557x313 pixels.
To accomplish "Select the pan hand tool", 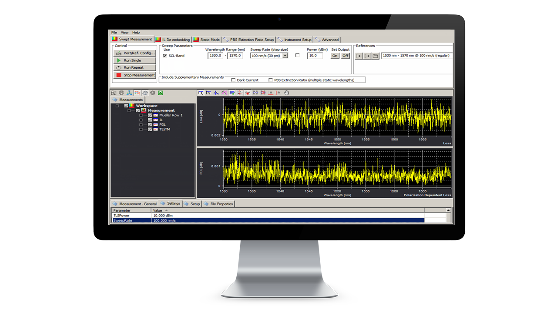I will point(286,93).
